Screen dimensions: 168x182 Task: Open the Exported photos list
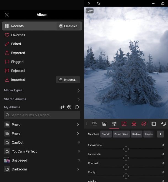tap(42, 53)
